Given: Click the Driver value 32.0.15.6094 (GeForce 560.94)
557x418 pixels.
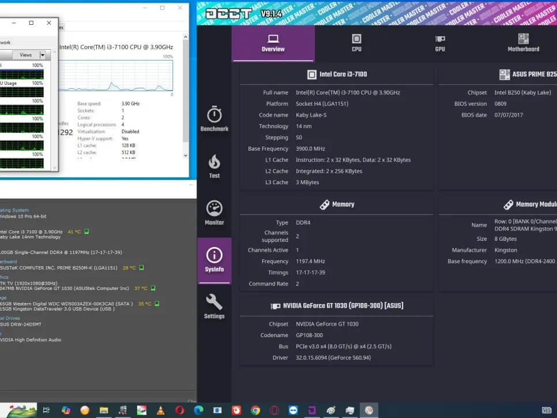Looking at the screenshot, I should [333, 357].
